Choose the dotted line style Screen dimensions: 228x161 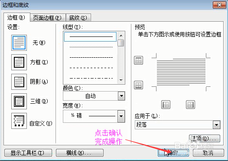(x=91, y=47)
